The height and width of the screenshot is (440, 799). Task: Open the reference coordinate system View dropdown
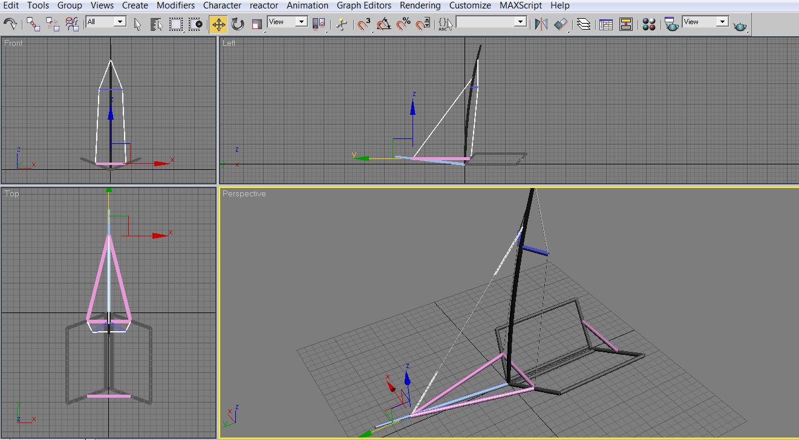point(301,22)
